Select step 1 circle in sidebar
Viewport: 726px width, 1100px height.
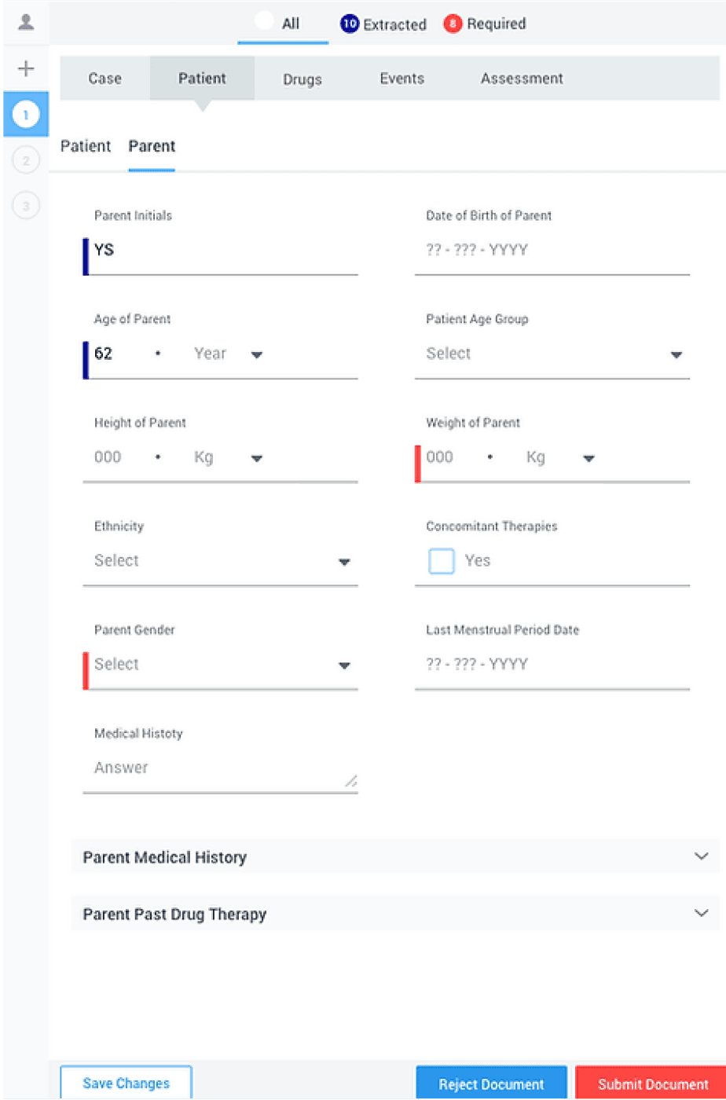click(x=26, y=115)
